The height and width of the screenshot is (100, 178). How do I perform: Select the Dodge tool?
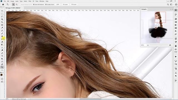(x=2, y=50)
